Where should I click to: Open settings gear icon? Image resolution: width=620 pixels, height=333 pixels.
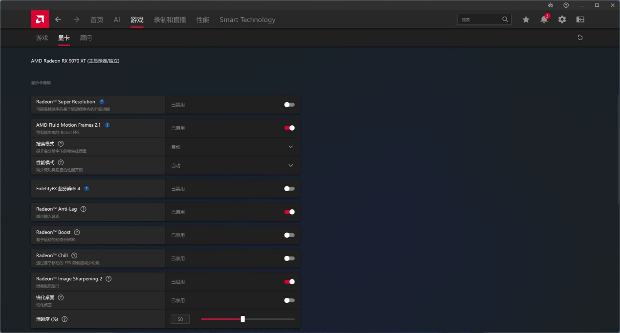pyautogui.click(x=562, y=20)
